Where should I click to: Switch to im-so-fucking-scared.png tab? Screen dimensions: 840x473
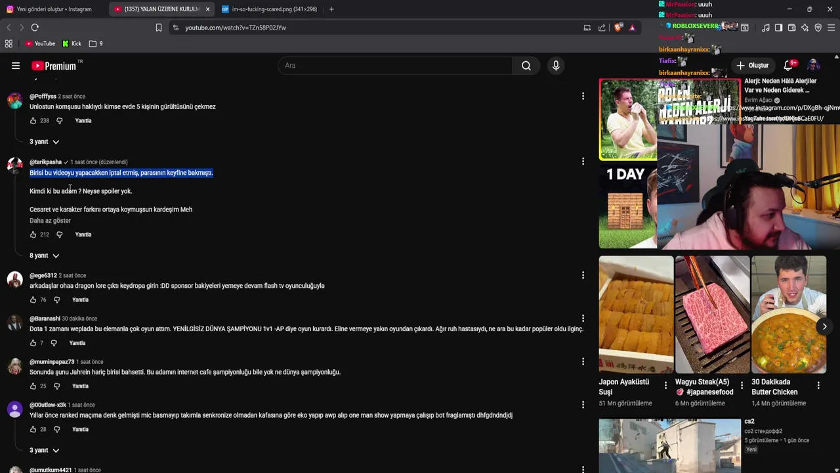(269, 9)
